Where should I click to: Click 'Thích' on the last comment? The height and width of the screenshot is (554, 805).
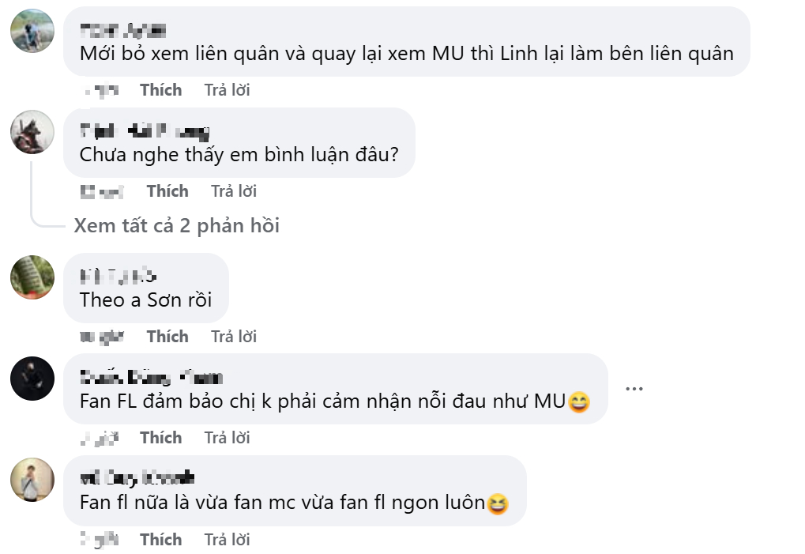point(161,539)
